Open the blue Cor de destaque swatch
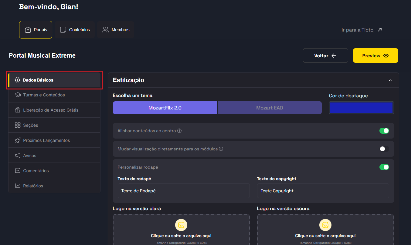411x245 pixels. point(361,108)
